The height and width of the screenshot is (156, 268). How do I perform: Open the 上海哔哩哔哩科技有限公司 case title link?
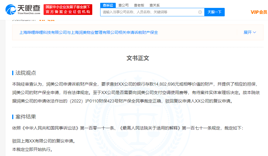(89, 32)
